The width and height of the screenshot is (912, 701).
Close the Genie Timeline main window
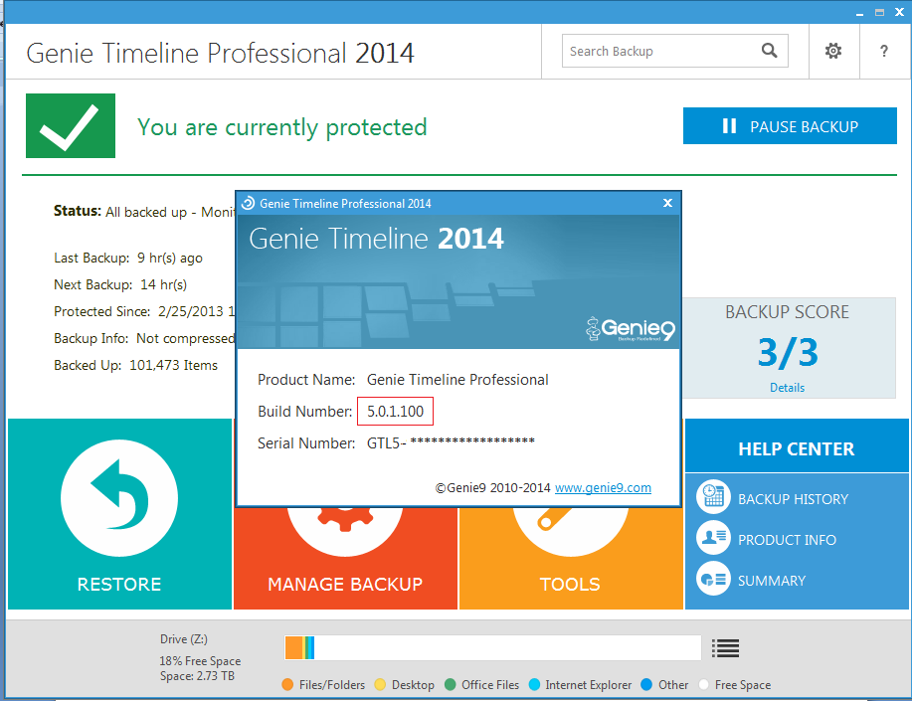point(899,13)
